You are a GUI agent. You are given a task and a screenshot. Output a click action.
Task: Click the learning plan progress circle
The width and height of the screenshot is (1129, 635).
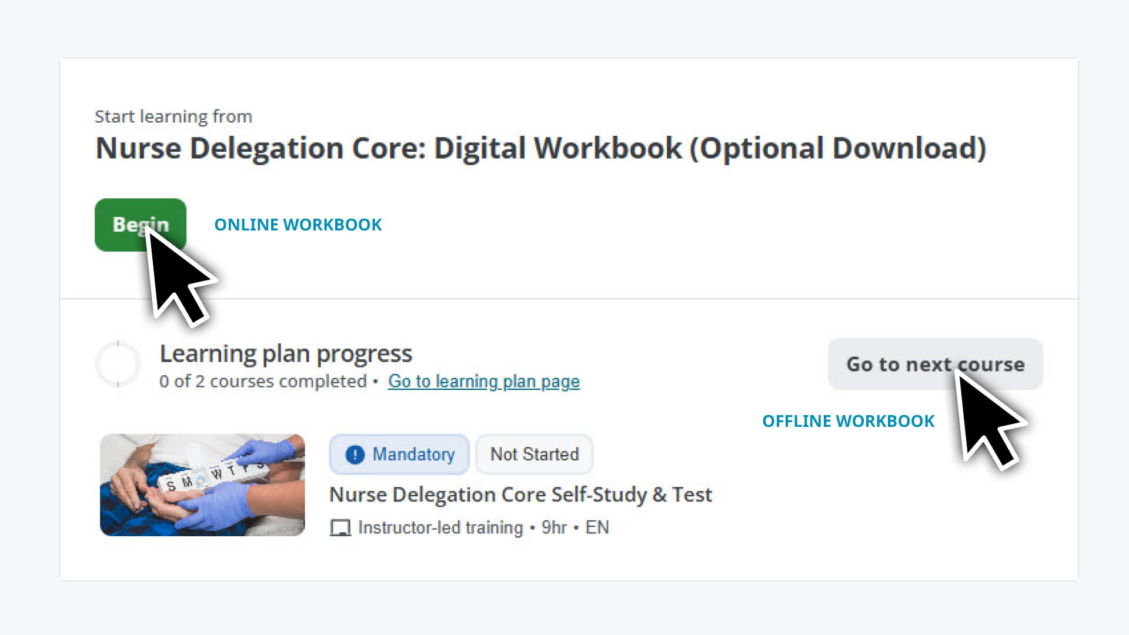(x=118, y=363)
